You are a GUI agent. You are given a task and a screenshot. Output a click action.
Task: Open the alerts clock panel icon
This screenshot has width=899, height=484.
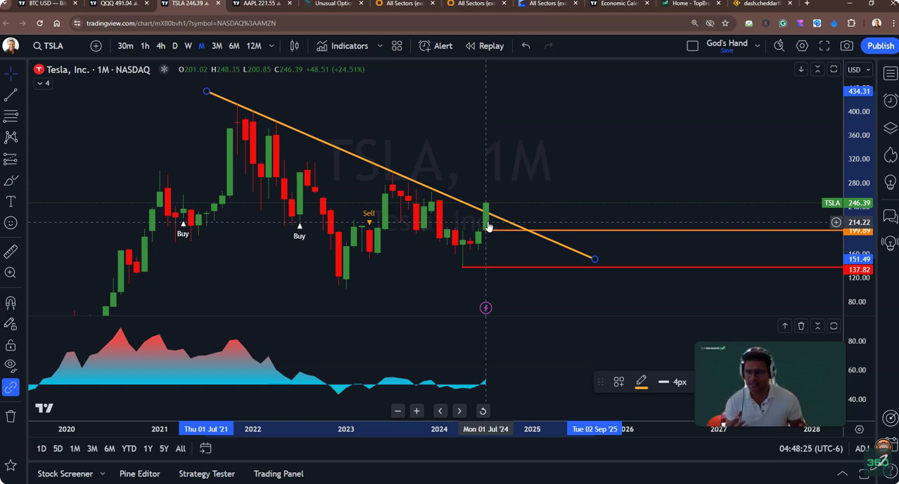[890, 100]
